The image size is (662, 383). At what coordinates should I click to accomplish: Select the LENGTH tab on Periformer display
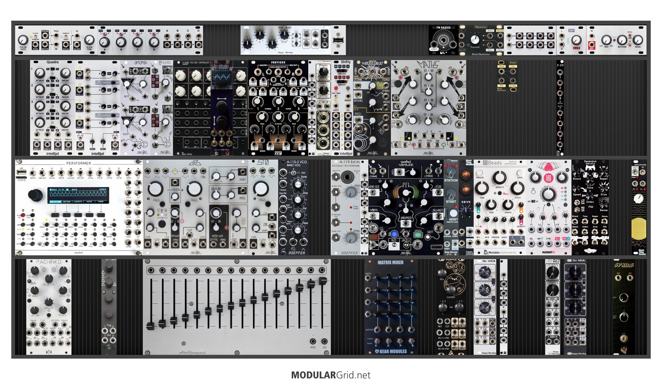pyautogui.click(x=78, y=202)
